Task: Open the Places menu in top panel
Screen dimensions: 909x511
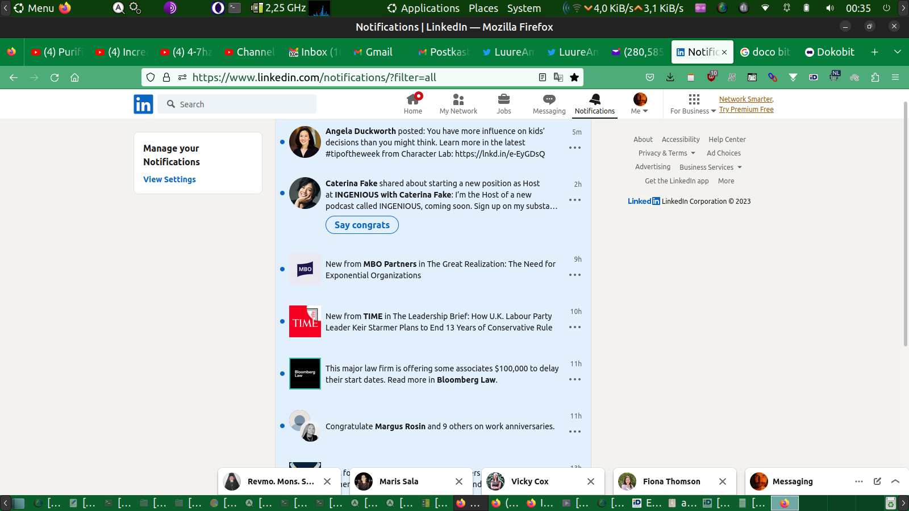Action: tap(483, 8)
